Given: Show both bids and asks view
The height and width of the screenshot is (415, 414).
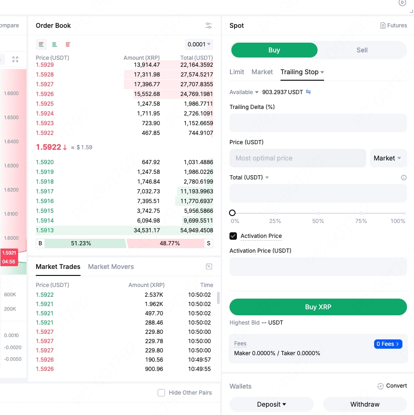Looking at the screenshot, I should pos(41,45).
